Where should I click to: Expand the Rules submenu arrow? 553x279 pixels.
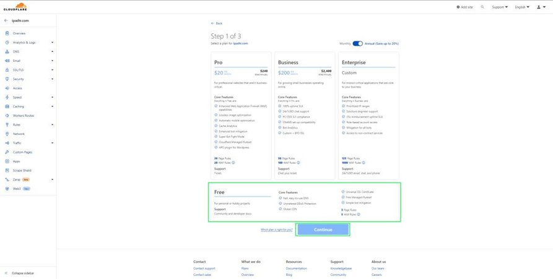[x=52, y=125]
